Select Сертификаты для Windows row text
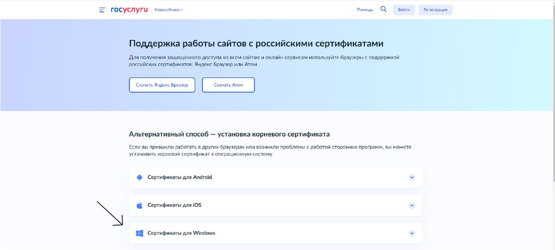 [x=181, y=233]
